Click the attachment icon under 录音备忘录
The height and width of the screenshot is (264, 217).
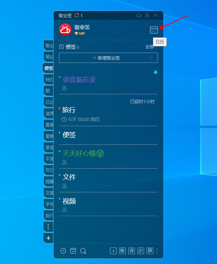click(x=65, y=88)
